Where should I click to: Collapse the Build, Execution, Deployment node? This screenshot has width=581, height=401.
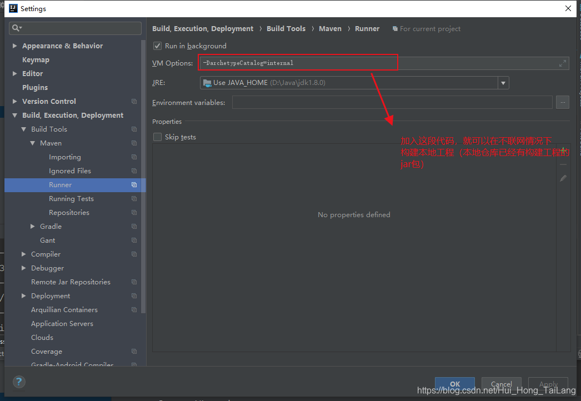(x=15, y=116)
